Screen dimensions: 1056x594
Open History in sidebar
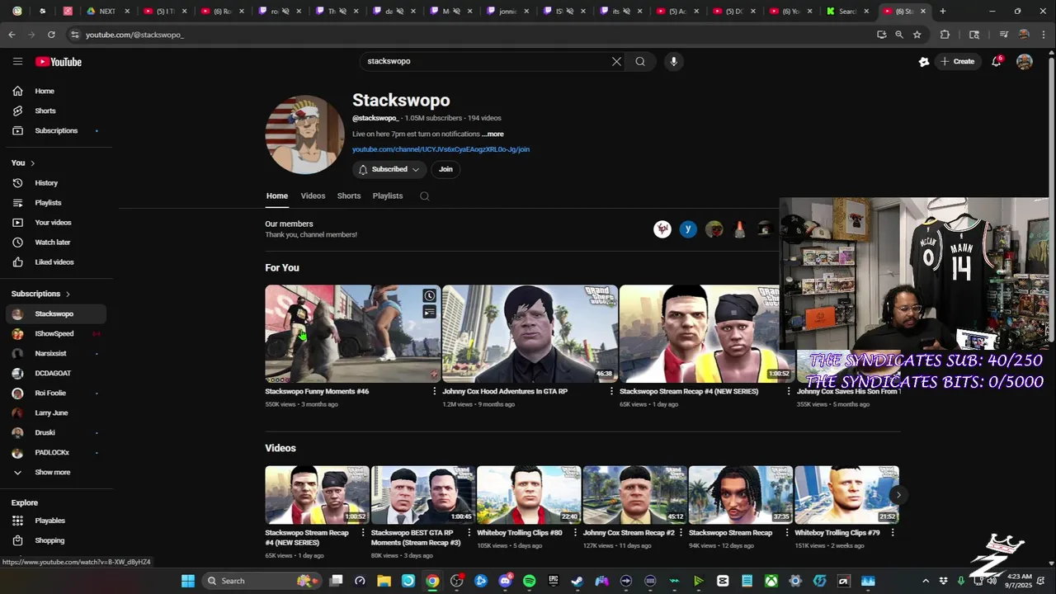click(56, 183)
